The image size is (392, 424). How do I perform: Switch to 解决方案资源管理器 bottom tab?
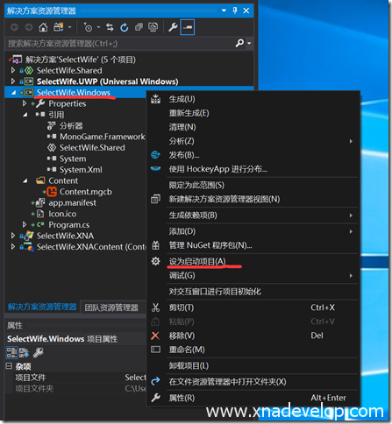coord(42,307)
